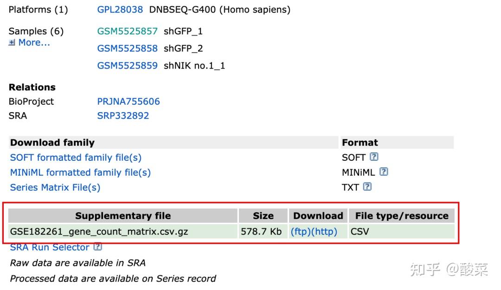Open the SRA Run Selector link
501x290 pixels.
tap(49, 247)
